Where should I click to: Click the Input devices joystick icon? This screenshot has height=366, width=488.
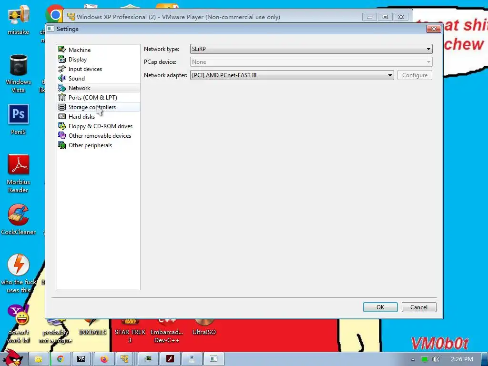pyautogui.click(x=62, y=69)
